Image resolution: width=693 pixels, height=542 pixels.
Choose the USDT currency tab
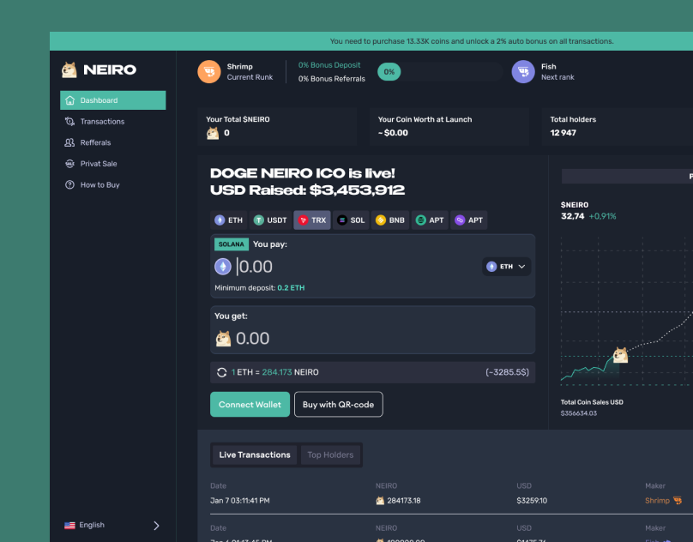point(270,220)
